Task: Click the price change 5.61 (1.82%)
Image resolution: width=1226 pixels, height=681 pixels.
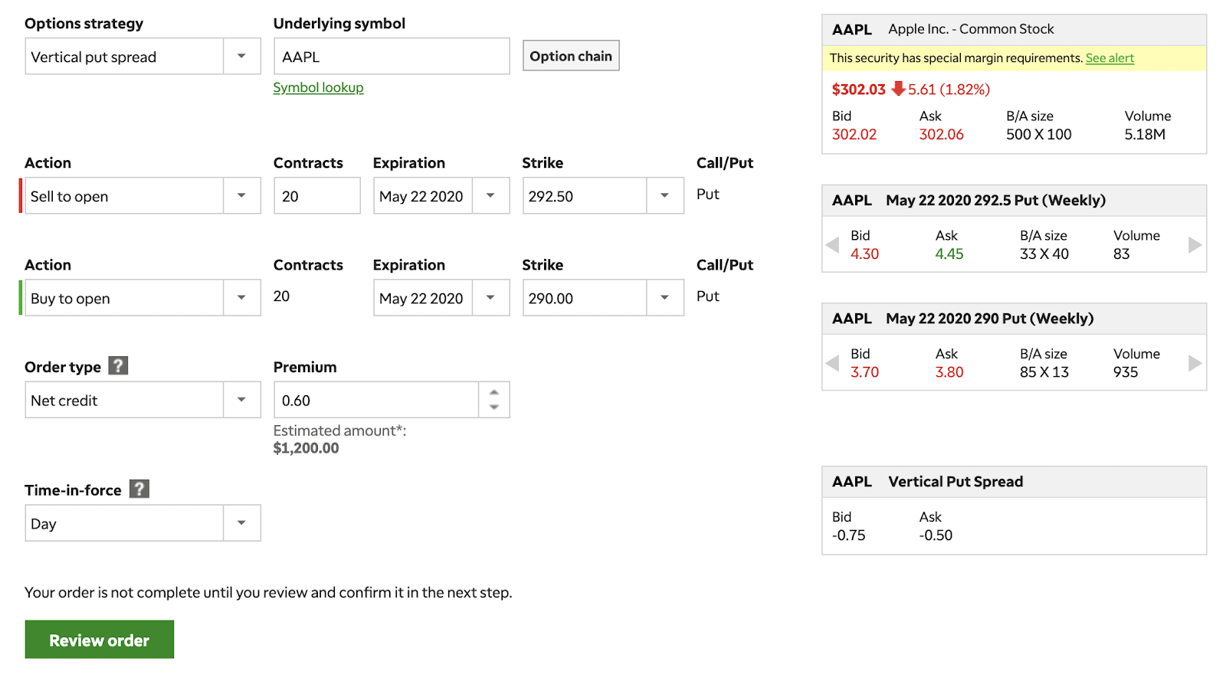Action: (949, 90)
